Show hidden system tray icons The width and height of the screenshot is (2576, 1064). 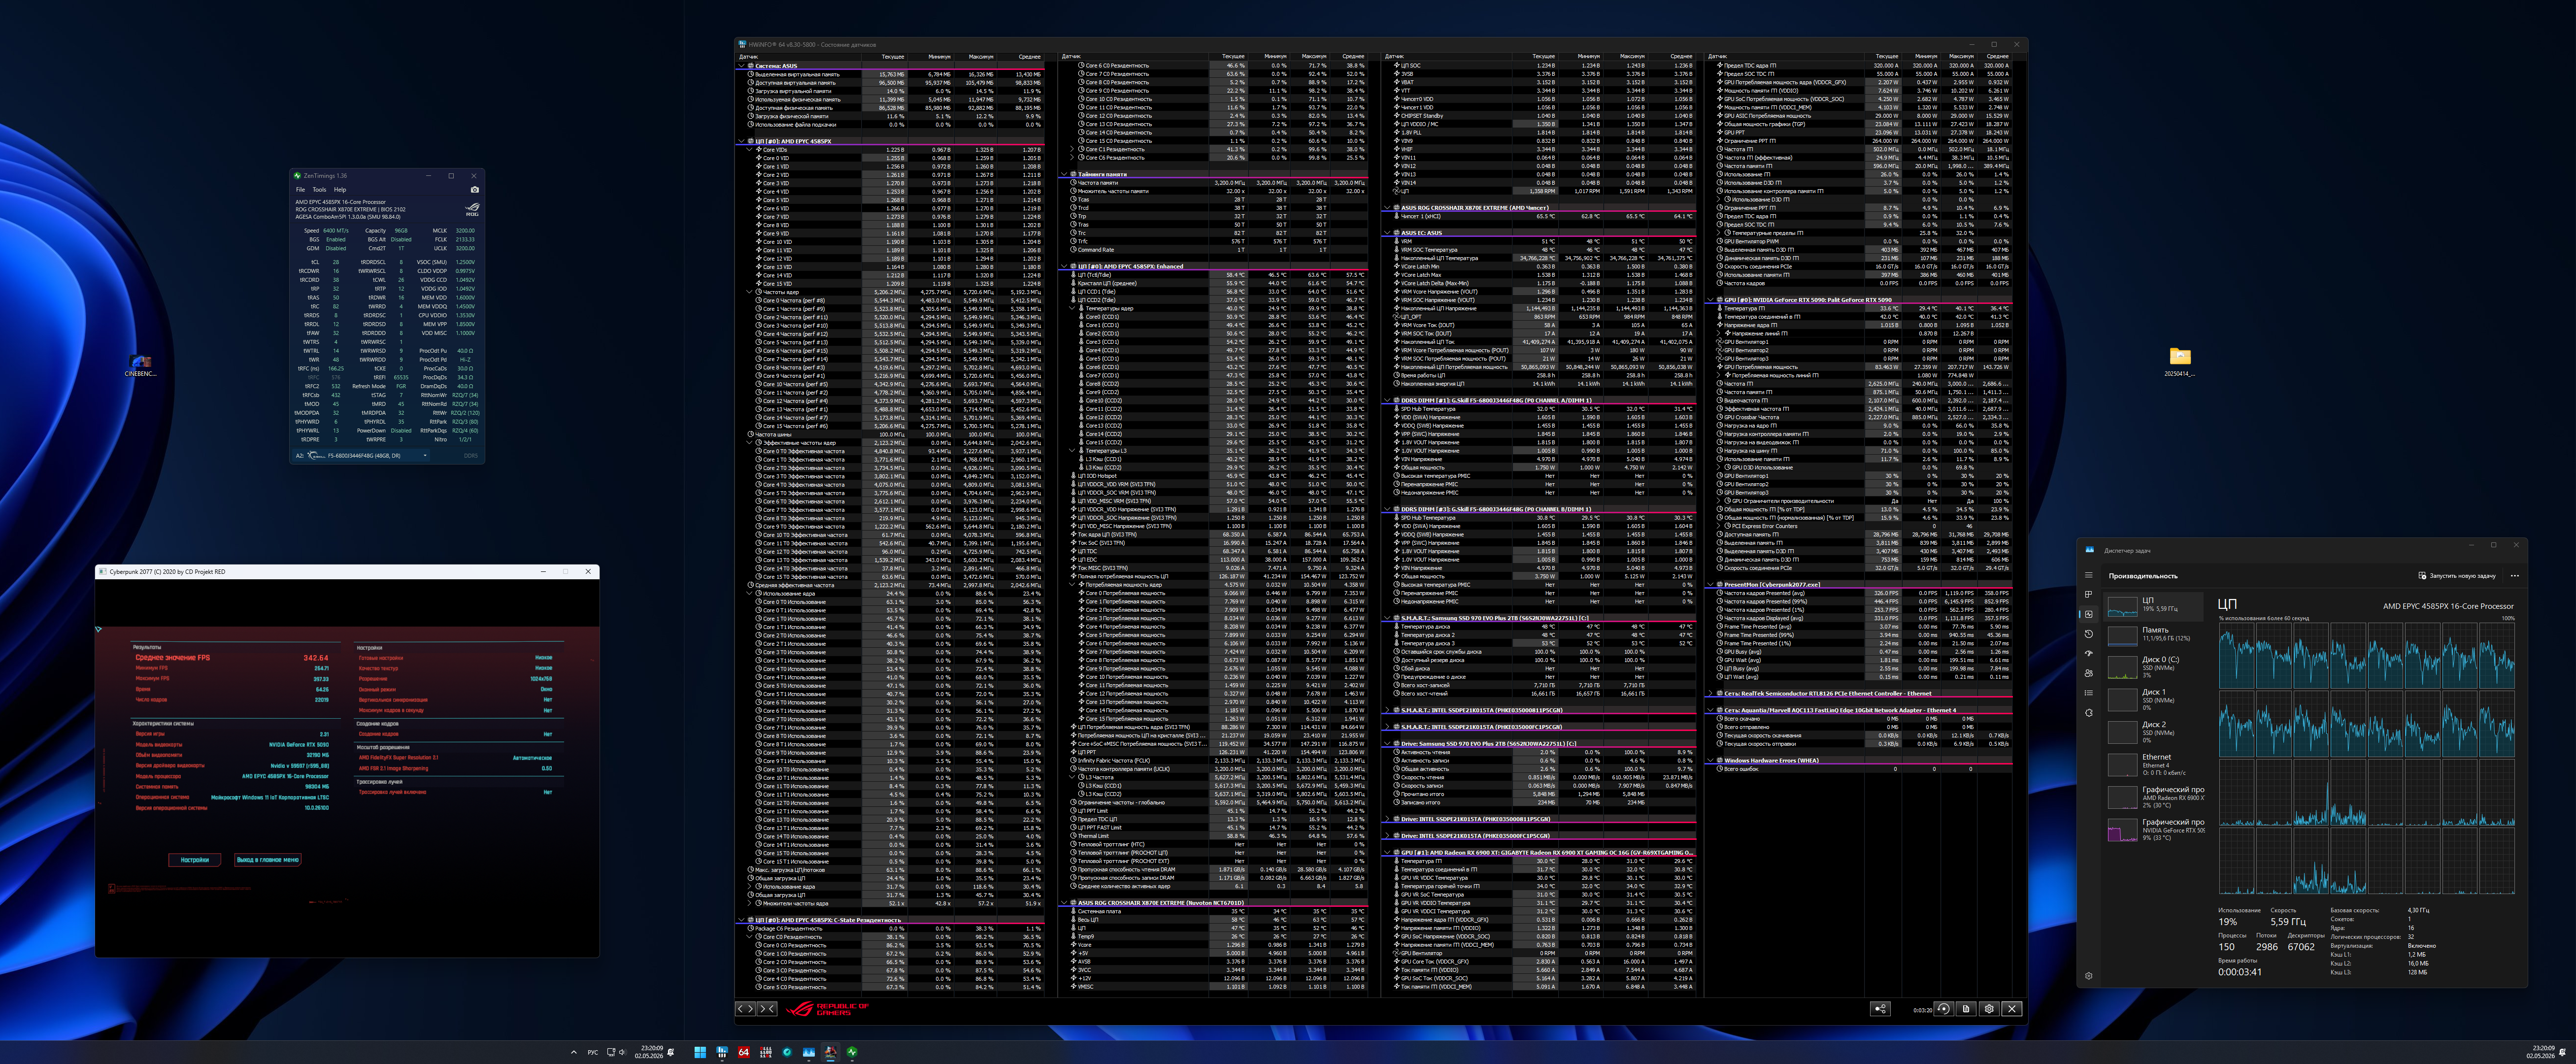(x=573, y=1052)
